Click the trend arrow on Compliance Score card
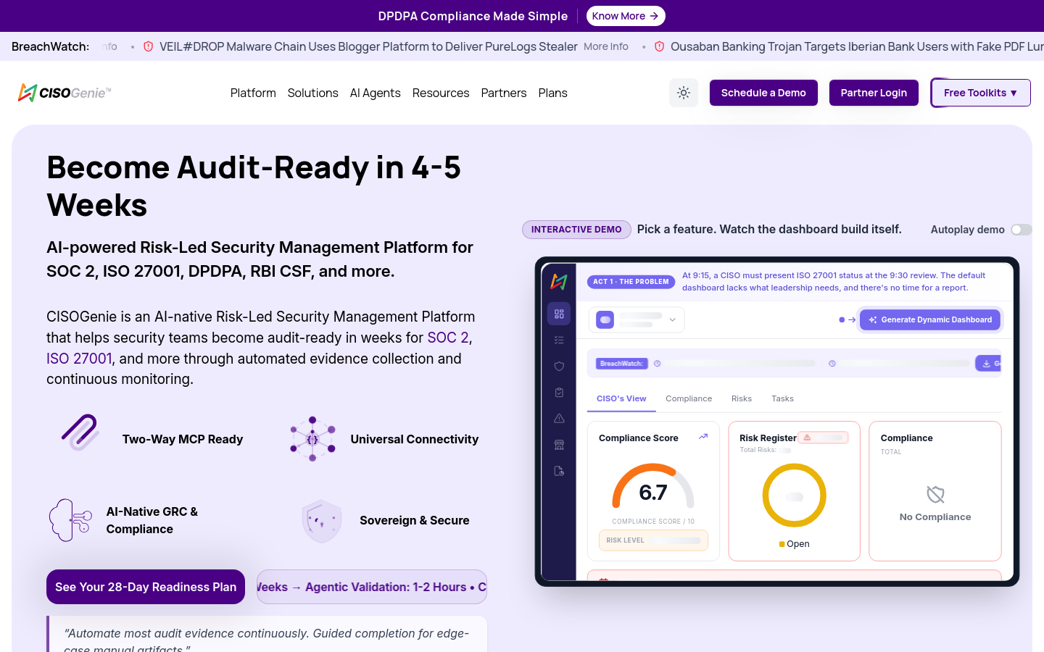This screenshot has width=1044, height=652. pos(703,437)
